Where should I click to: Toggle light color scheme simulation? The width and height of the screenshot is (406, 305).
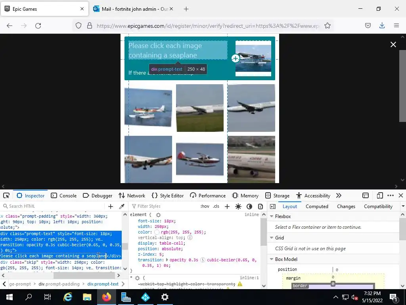pyautogui.click(x=238, y=207)
